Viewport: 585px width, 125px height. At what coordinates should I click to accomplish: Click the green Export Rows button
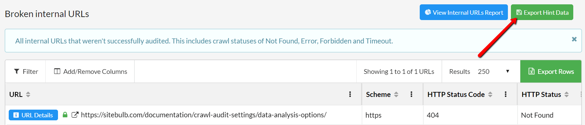pos(551,72)
